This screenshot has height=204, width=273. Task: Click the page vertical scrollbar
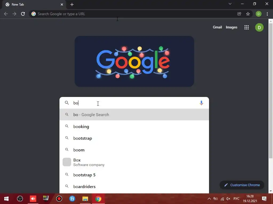pos(271,91)
